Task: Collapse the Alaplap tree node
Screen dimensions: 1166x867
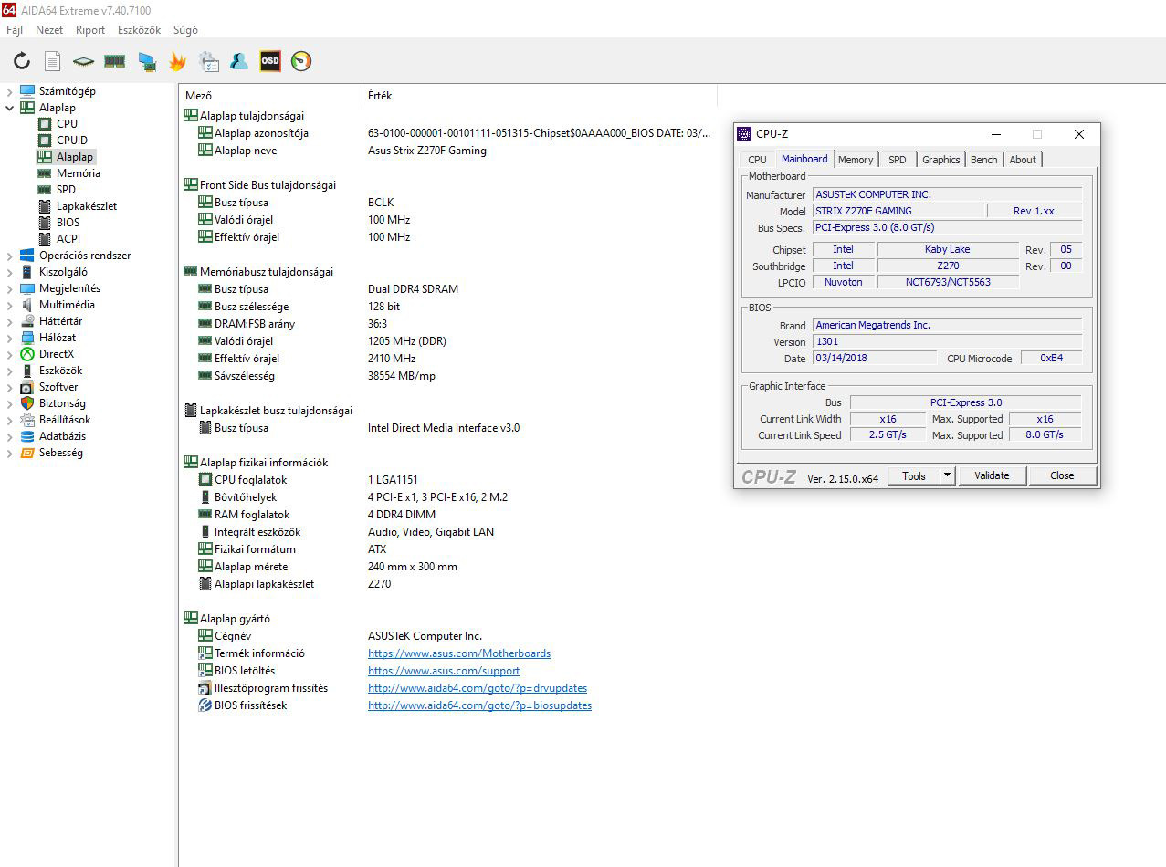Action: point(9,108)
